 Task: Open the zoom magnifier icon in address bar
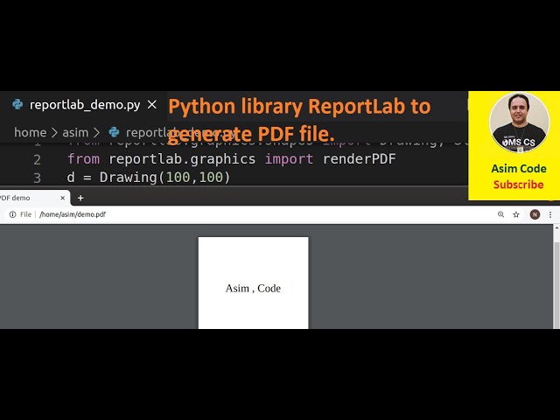click(500, 214)
